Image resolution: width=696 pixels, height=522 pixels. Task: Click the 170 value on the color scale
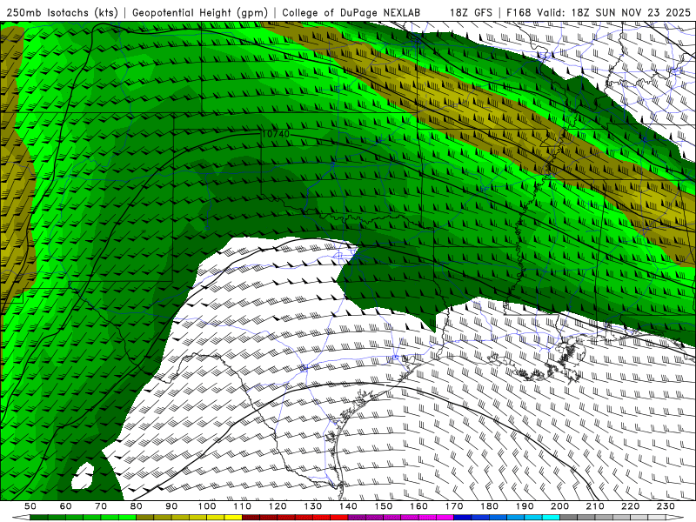(x=454, y=506)
